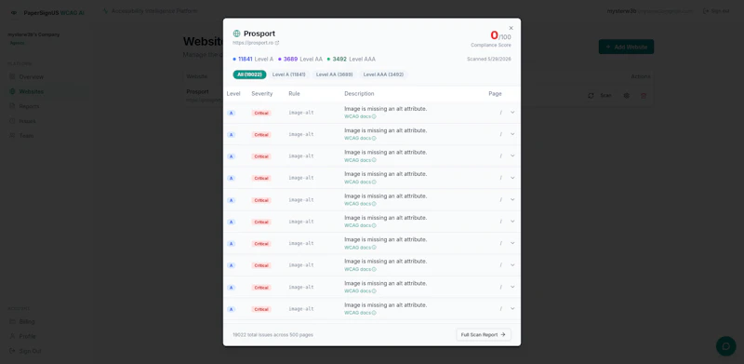
Task: Filter issues by Level AA (3689)
Action: tap(334, 74)
